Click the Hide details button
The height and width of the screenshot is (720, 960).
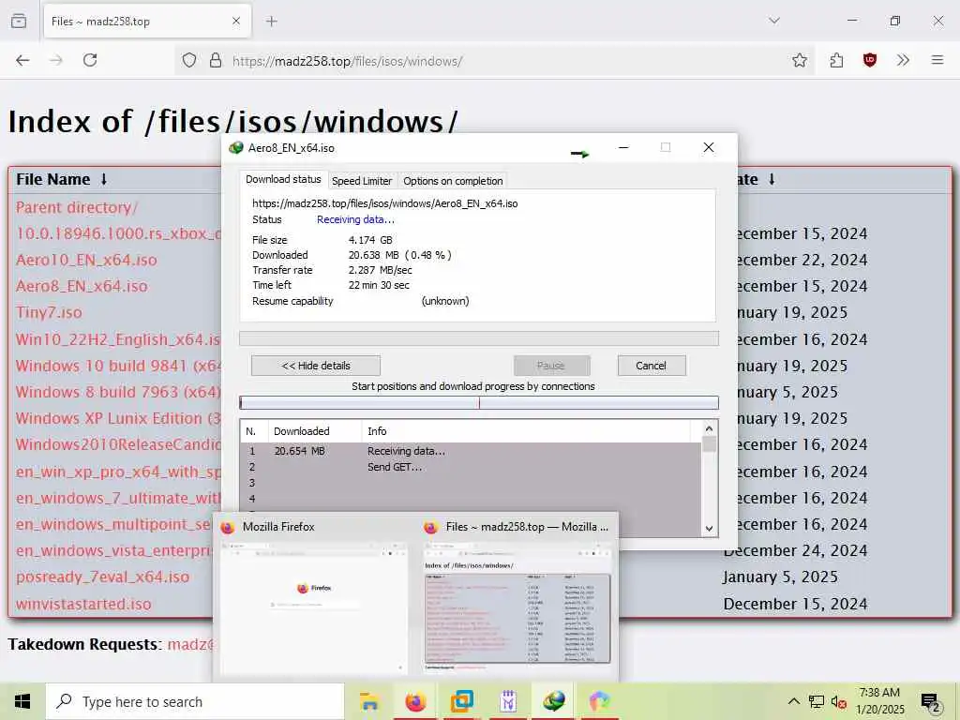point(316,366)
